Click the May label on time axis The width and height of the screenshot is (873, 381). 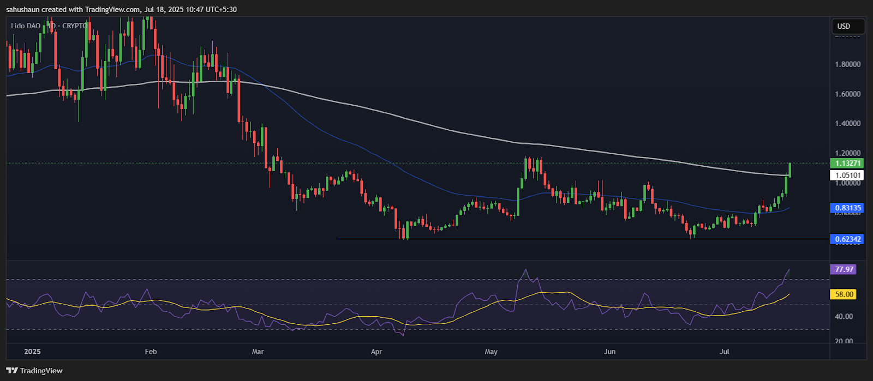(x=491, y=352)
